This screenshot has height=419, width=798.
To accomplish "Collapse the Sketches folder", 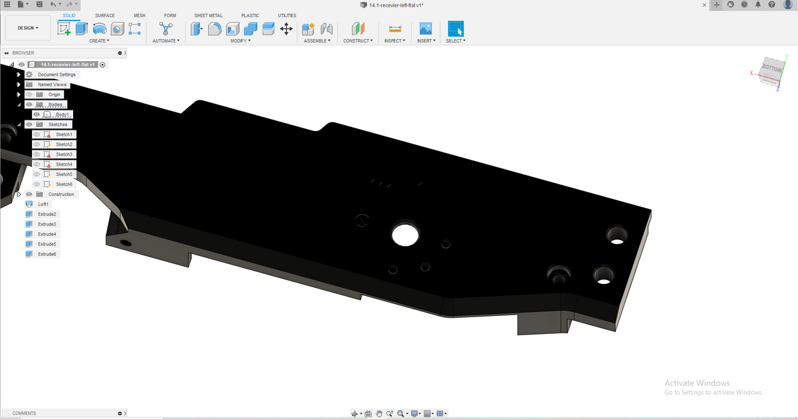I will [19, 124].
